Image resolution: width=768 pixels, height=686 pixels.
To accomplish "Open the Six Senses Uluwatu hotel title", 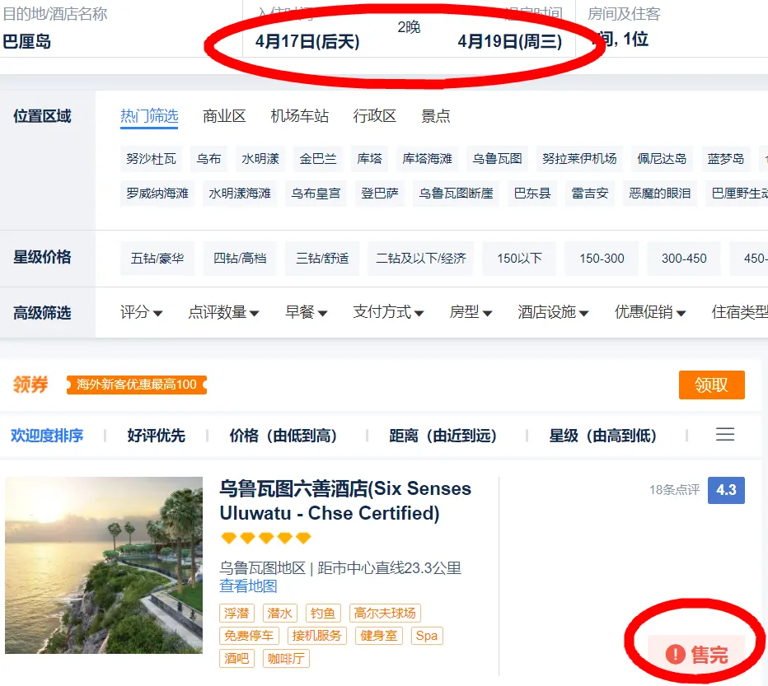I will tap(344, 501).
